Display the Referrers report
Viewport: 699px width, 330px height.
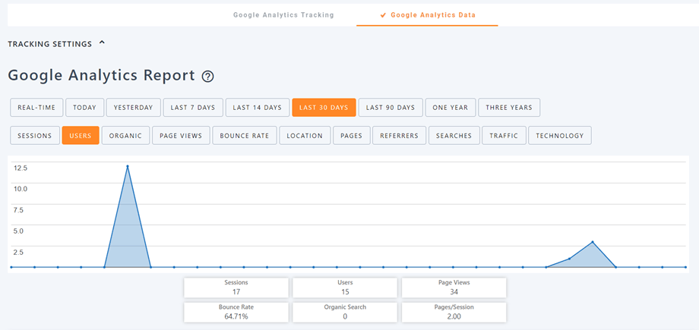point(399,136)
